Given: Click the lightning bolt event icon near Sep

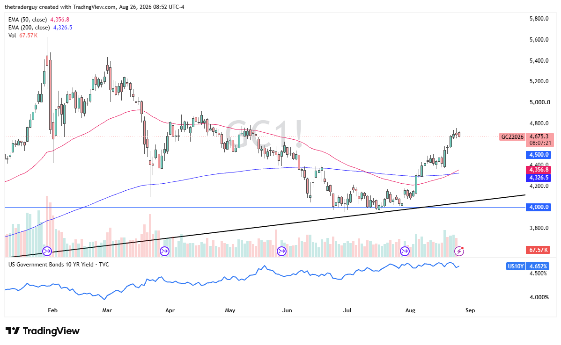Looking at the screenshot, I should (459, 252).
